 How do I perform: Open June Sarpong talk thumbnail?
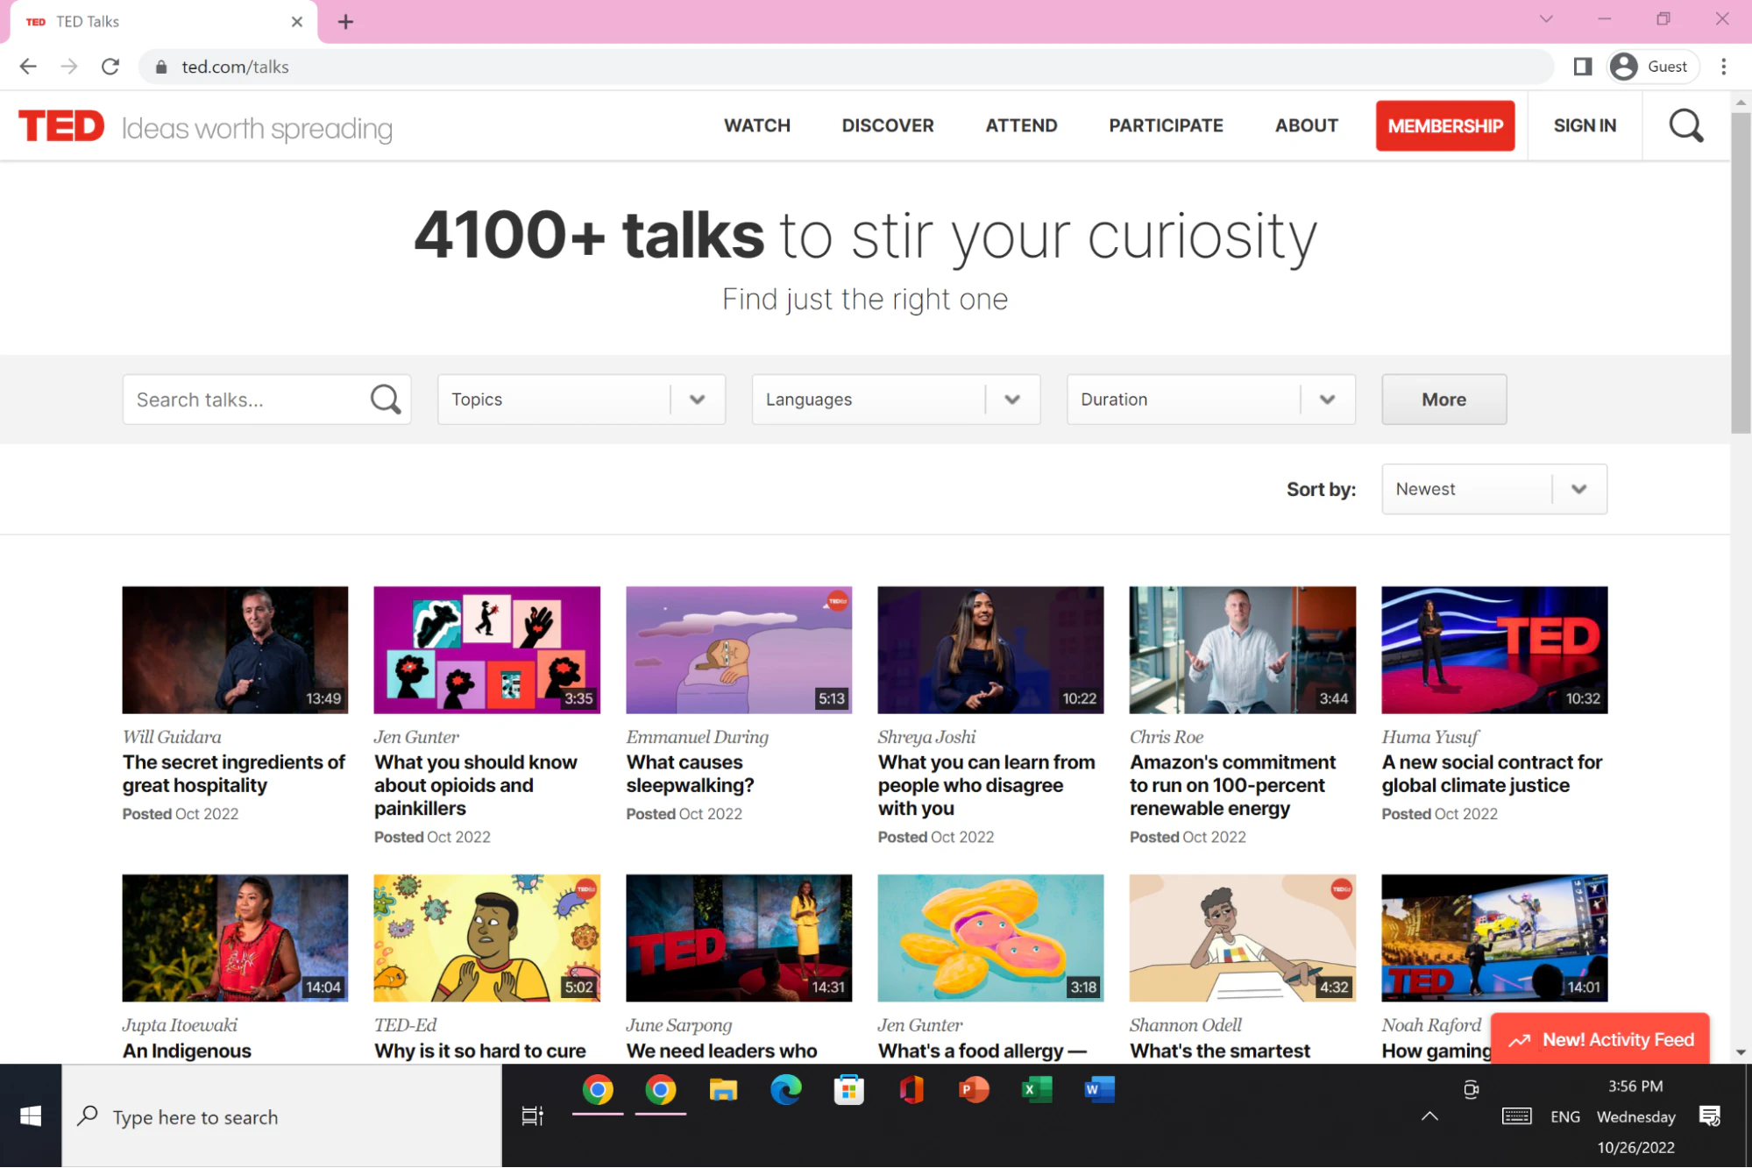point(739,938)
